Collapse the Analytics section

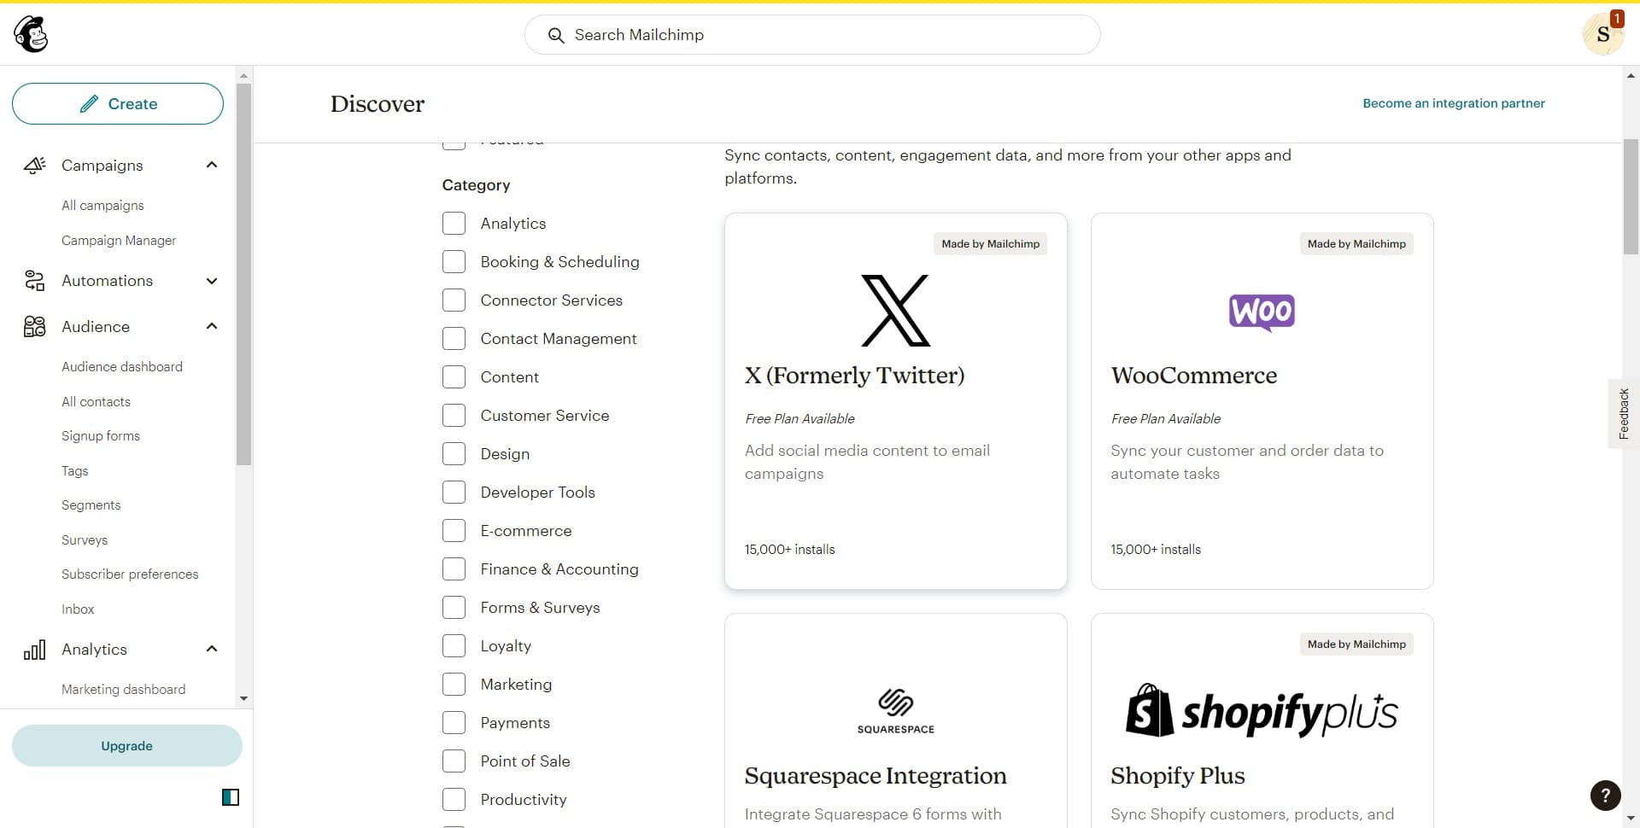point(211,649)
